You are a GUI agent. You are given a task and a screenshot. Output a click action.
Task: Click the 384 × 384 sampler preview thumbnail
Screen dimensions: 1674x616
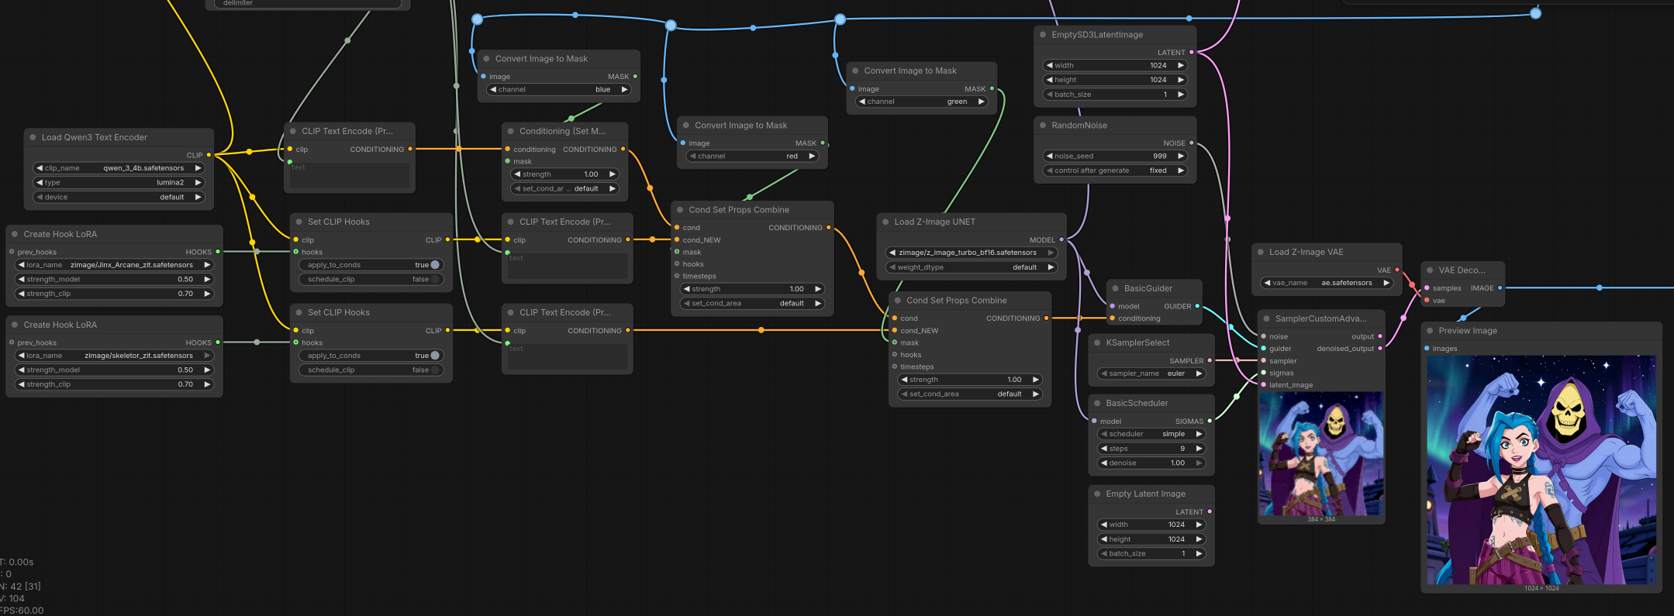1321,454
